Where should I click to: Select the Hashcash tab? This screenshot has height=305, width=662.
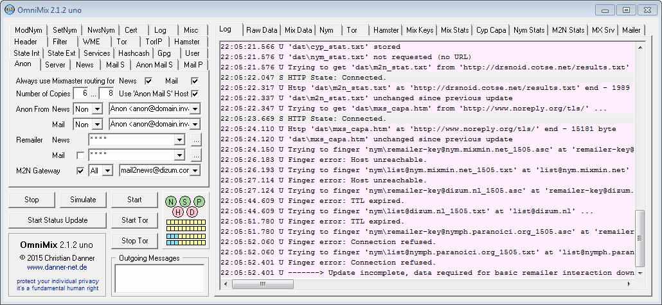coord(134,53)
